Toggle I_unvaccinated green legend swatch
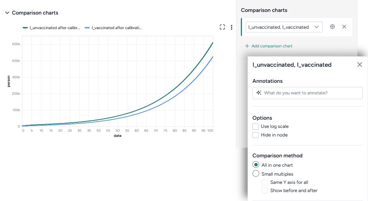 (25, 28)
